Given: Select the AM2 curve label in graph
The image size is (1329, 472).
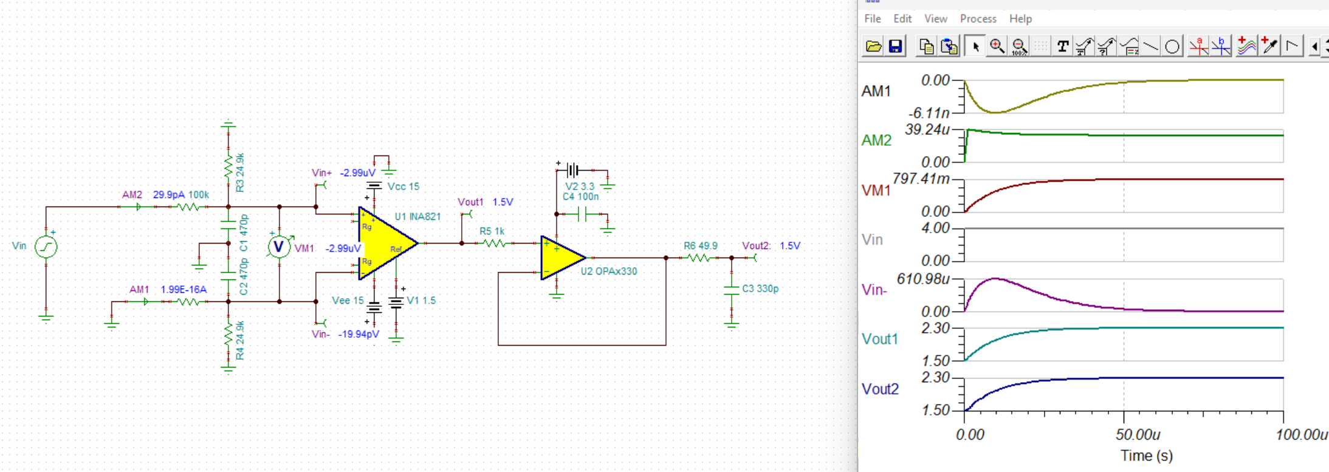Looking at the screenshot, I should pyautogui.click(x=876, y=140).
